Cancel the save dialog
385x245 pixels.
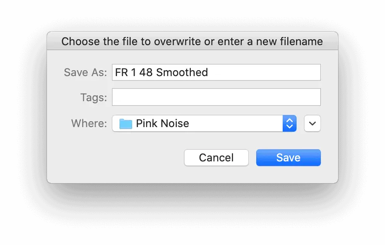(216, 158)
